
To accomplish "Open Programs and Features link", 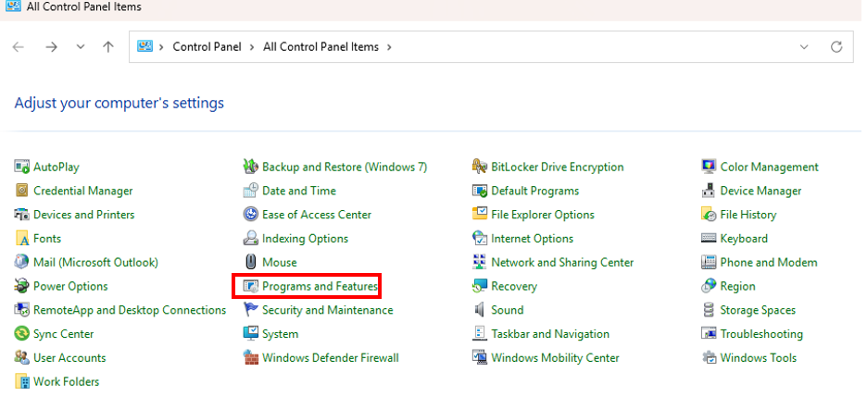I will click(320, 286).
